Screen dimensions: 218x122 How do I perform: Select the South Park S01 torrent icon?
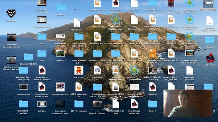pos(190,20)
